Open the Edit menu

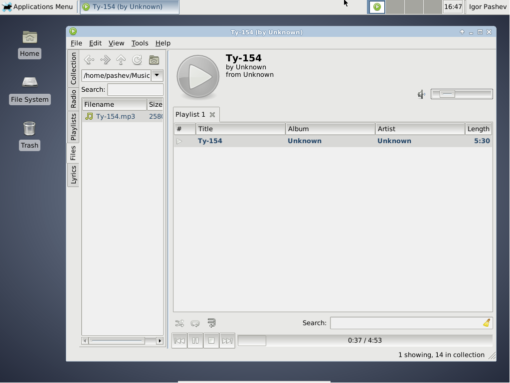tap(95, 43)
